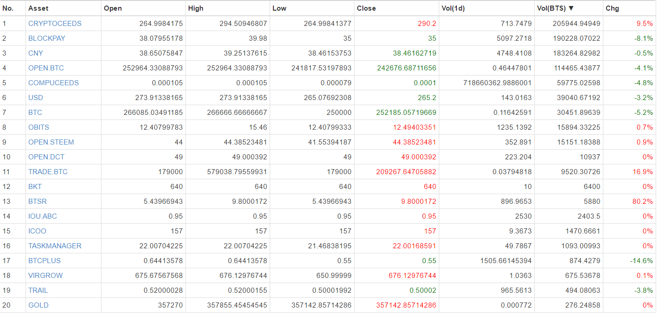This screenshot has width=658, height=315.
Task: Select CNY close value 38.46162719
Action: tap(415, 53)
